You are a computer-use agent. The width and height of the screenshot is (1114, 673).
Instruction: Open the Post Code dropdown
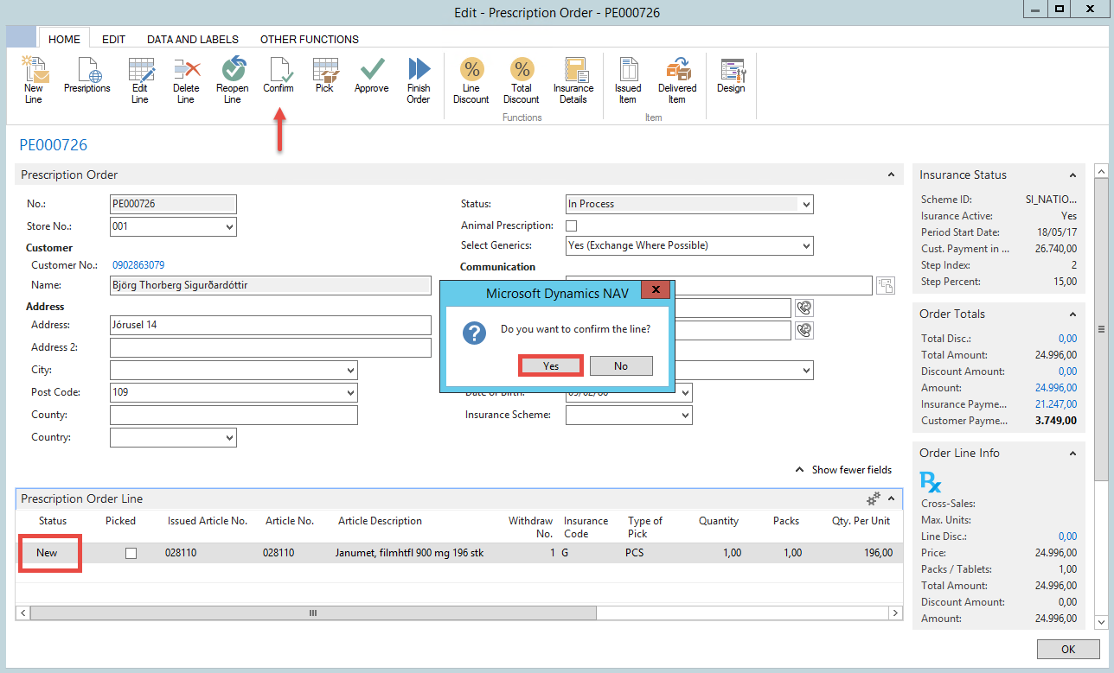tap(350, 393)
